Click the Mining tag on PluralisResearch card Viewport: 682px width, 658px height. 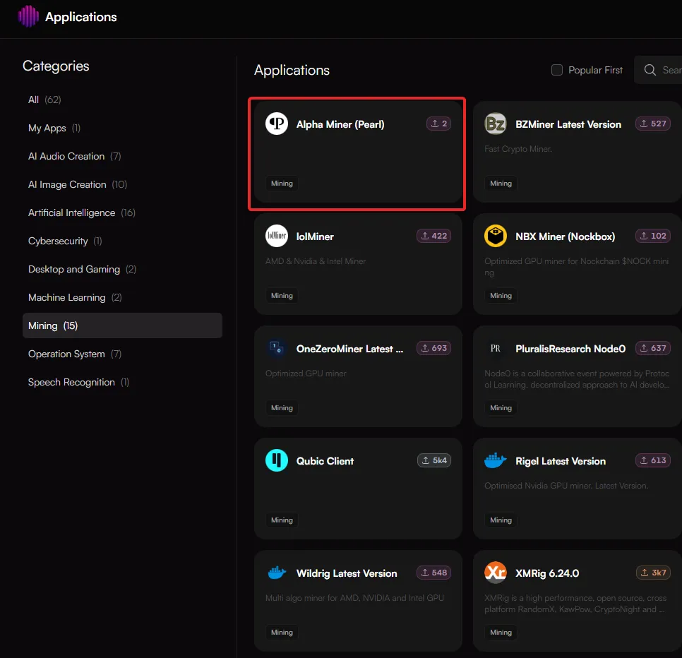point(501,407)
